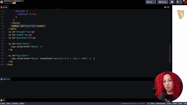Edit the pen title with pencil icon
The height and width of the screenshot is (105, 187).
point(23,1)
